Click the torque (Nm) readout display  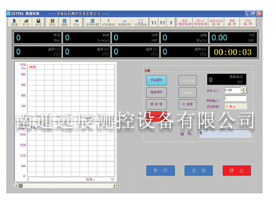pyautogui.click(x=38, y=38)
